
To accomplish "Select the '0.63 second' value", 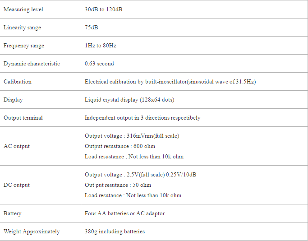I will [x=99, y=64].
